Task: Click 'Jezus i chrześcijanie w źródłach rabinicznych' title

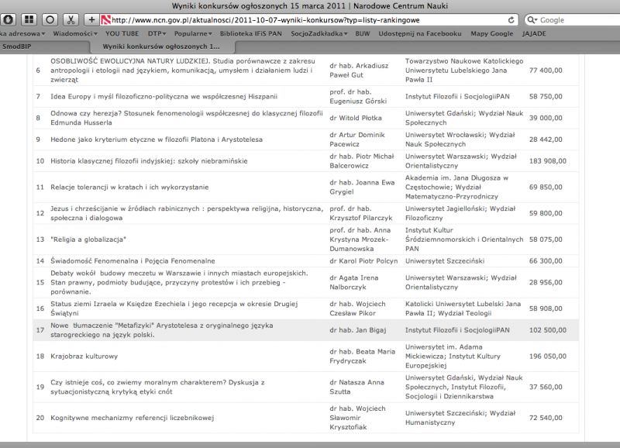Action: [x=187, y=213]
